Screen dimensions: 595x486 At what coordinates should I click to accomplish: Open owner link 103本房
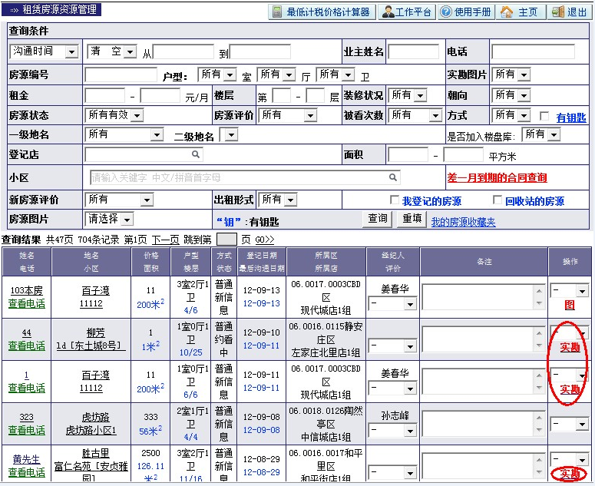point(27,291)
